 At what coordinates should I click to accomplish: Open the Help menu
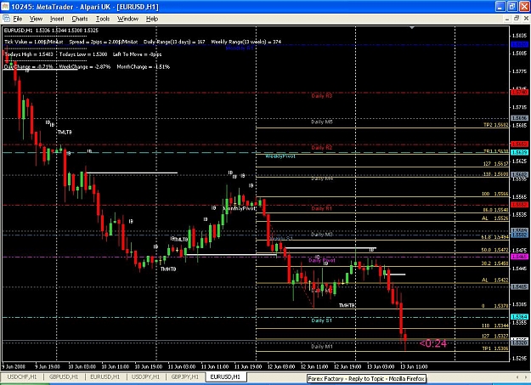point(152,19)
